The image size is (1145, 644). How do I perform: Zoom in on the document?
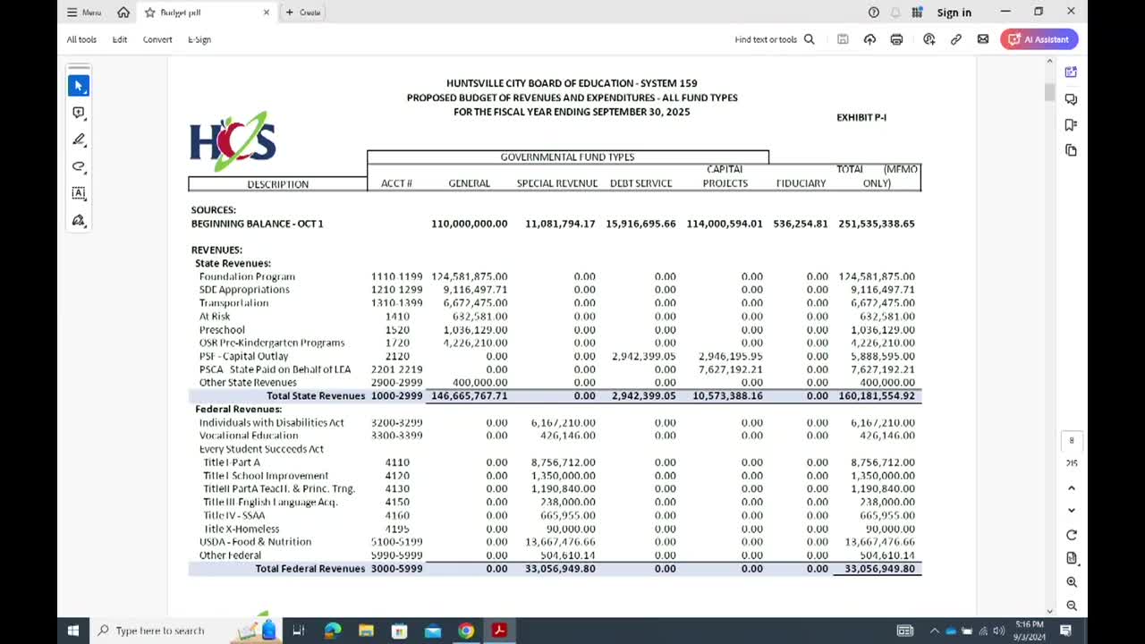pyautogui.click(x=1072, y=582)
